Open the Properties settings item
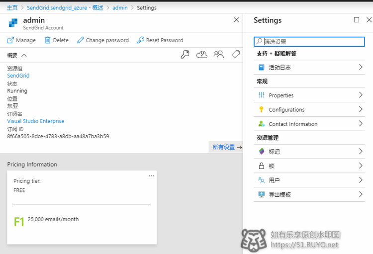 pyautogui.click(x=309, y=95)
